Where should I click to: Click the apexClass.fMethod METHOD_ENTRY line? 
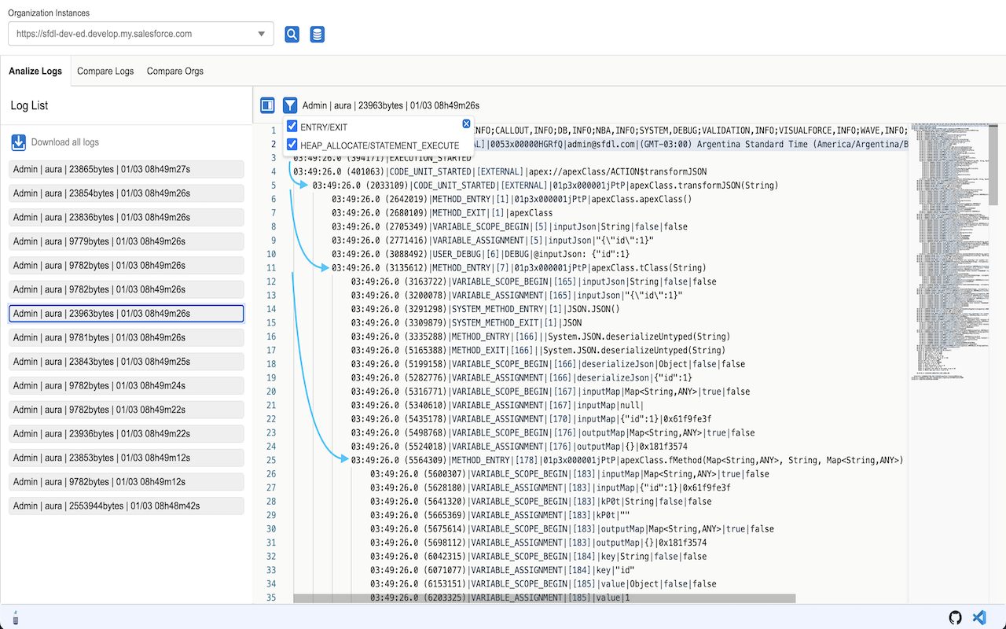[627, 461]
